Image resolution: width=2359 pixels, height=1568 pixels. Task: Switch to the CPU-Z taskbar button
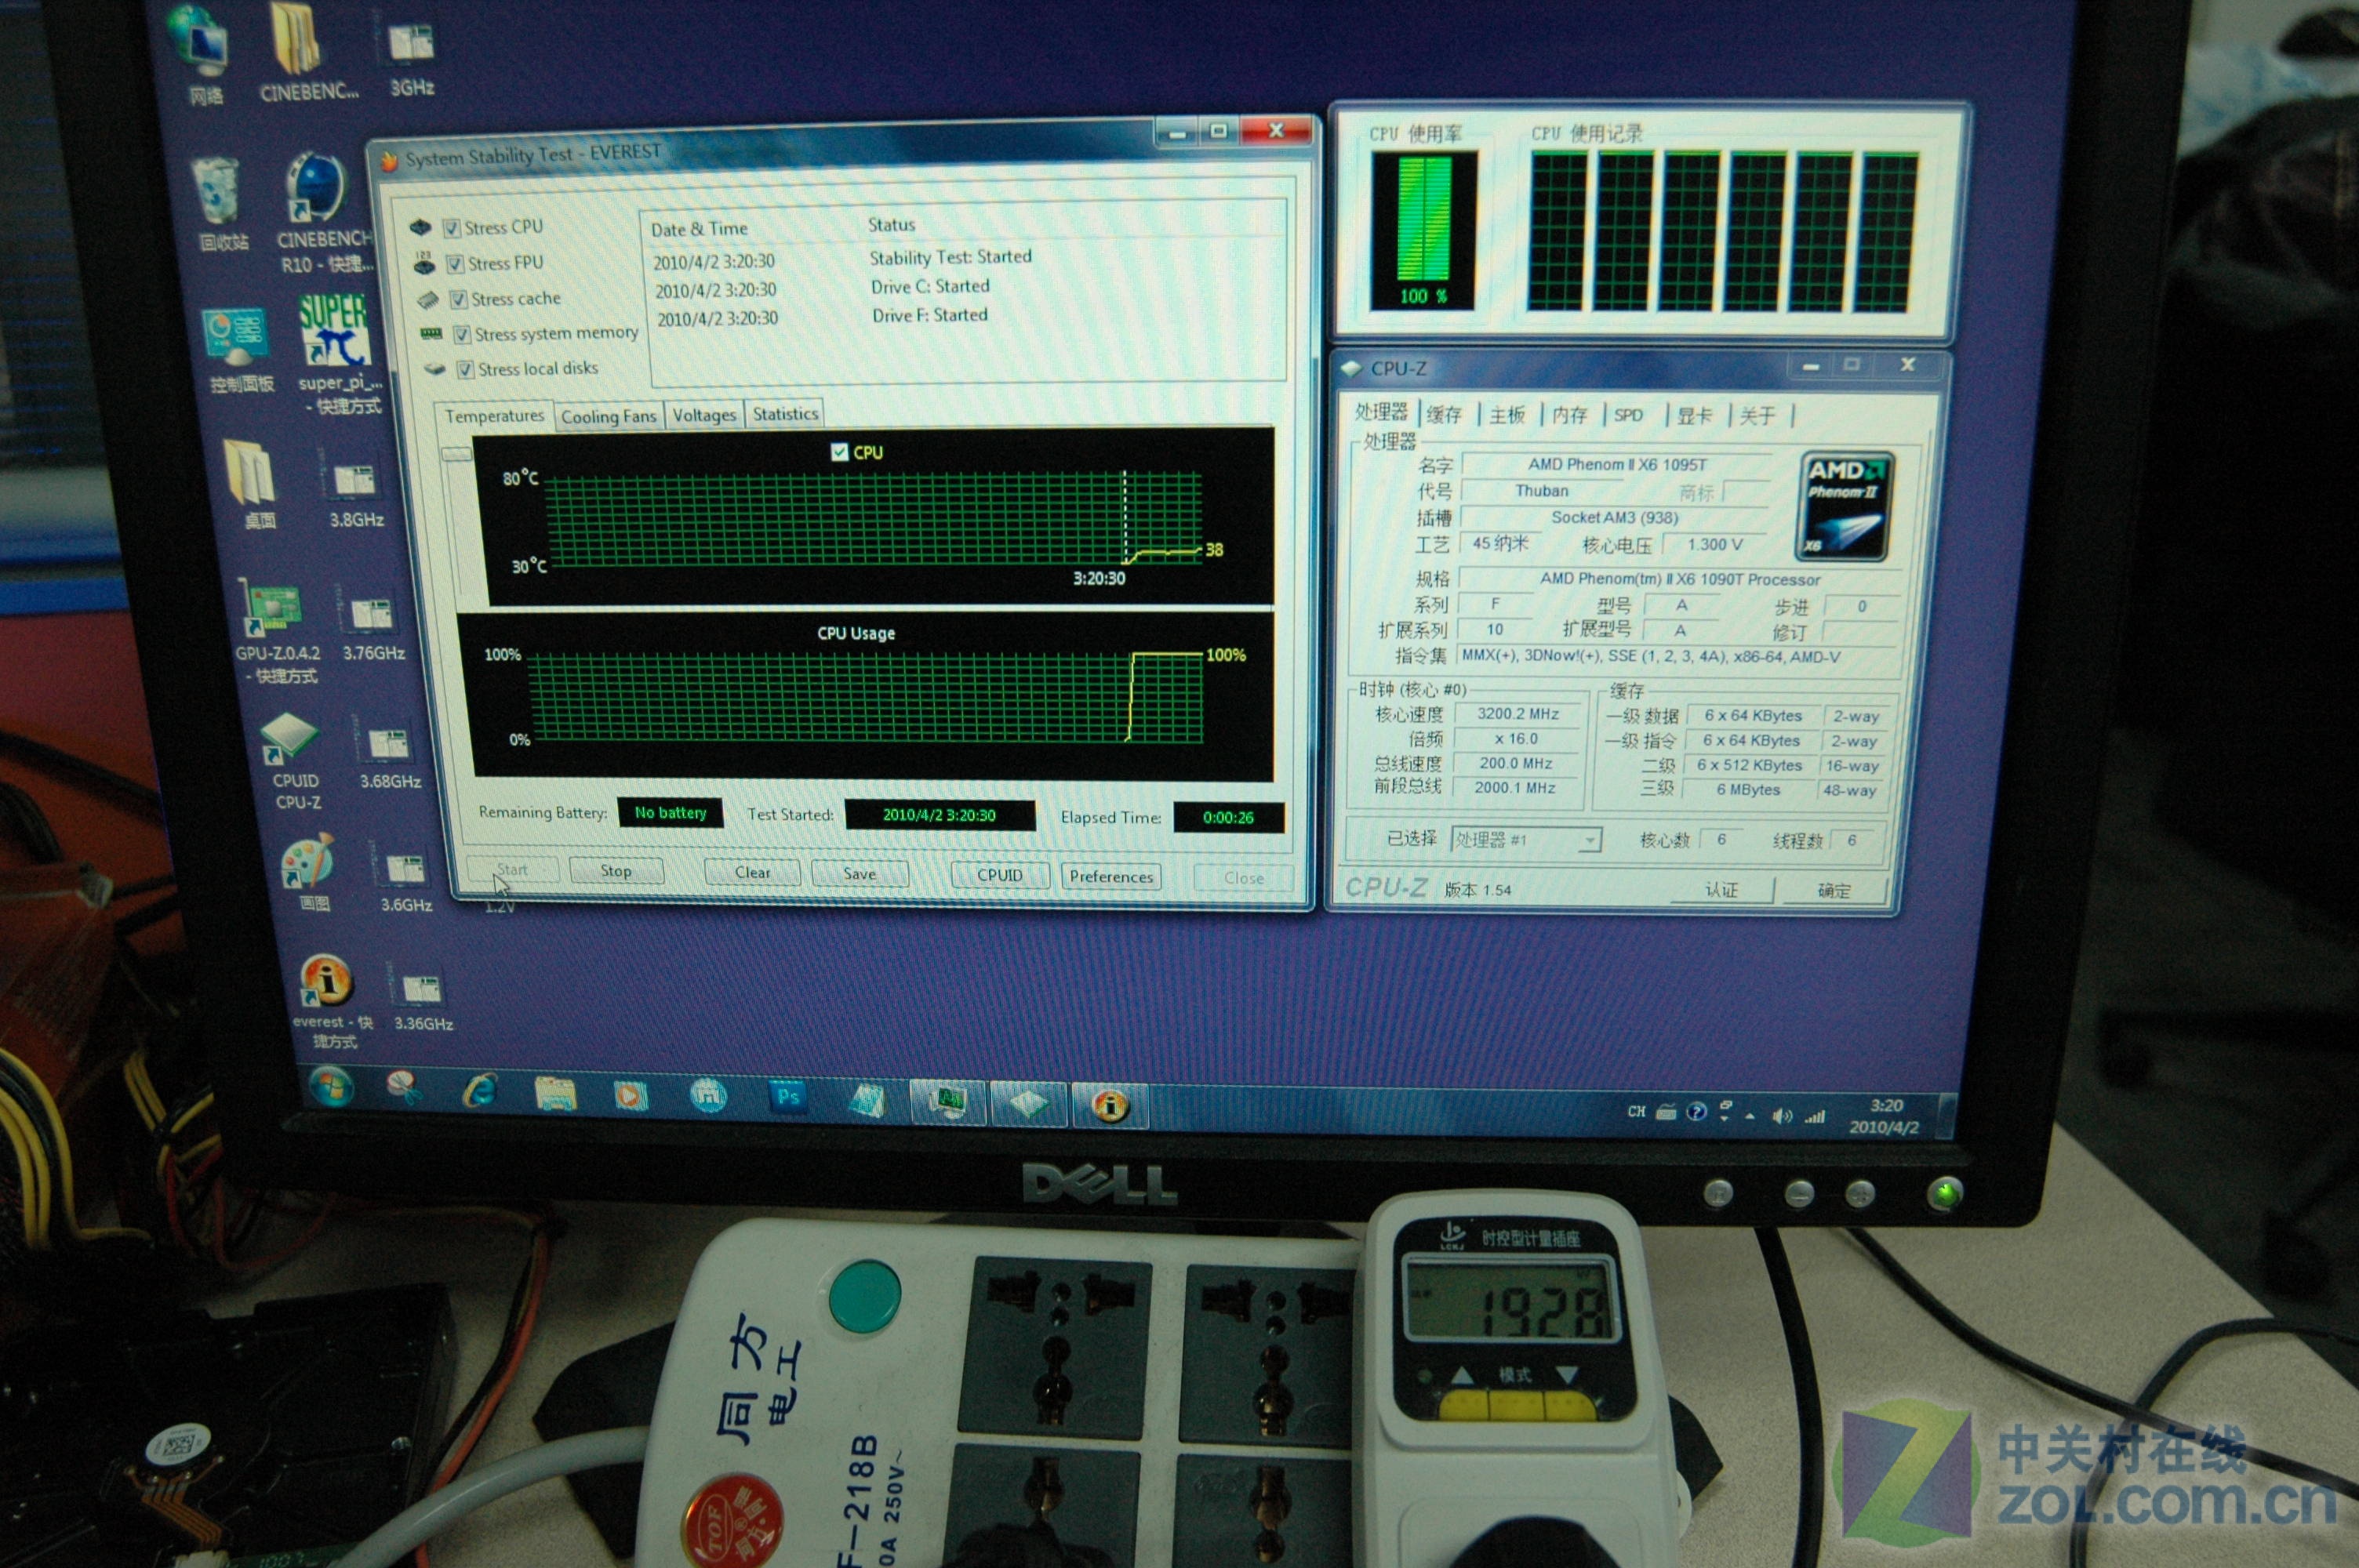(1028, 1104)
